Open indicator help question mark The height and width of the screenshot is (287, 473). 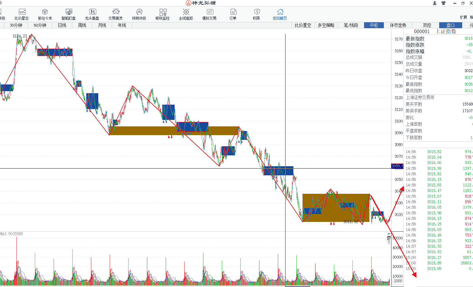[x=389, y=242]
